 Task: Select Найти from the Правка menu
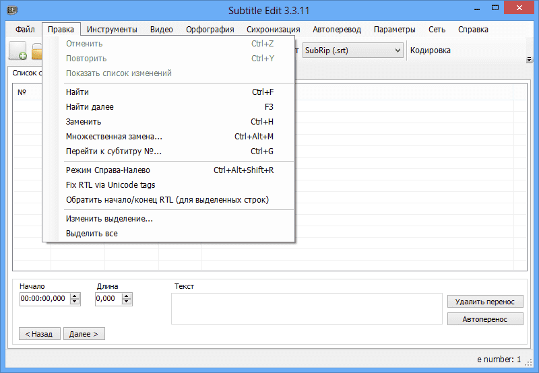77,92
